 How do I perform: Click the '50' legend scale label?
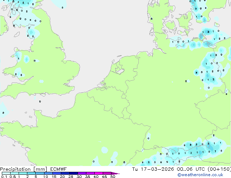click(113, 177)
